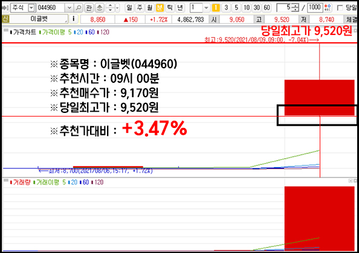Click the 신 badge beside stock name
Screen dimensions: 359x253
coord(5,19)
